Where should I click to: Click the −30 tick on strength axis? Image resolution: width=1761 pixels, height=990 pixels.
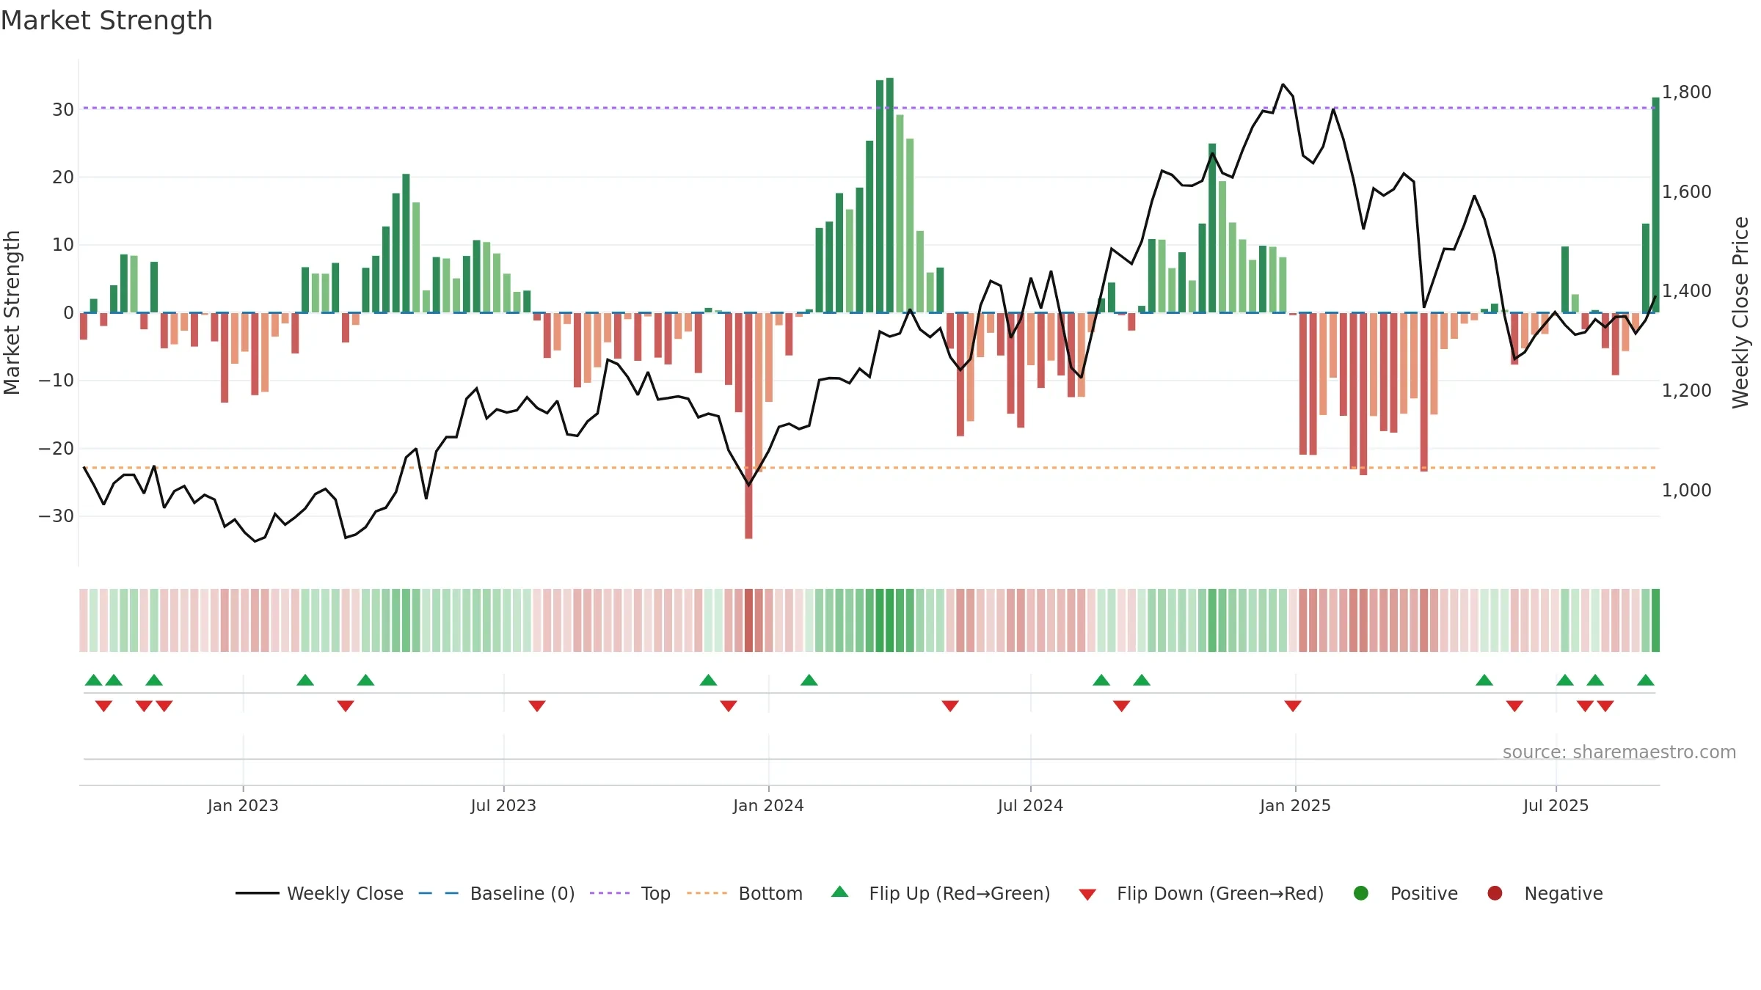pos(56,516)
